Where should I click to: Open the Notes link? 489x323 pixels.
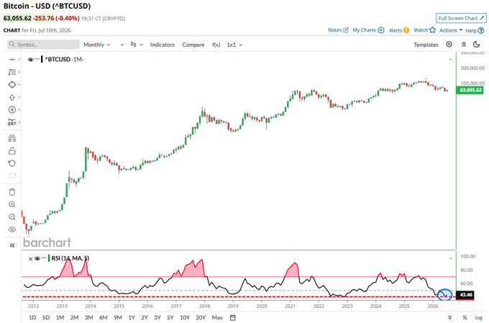339,30
